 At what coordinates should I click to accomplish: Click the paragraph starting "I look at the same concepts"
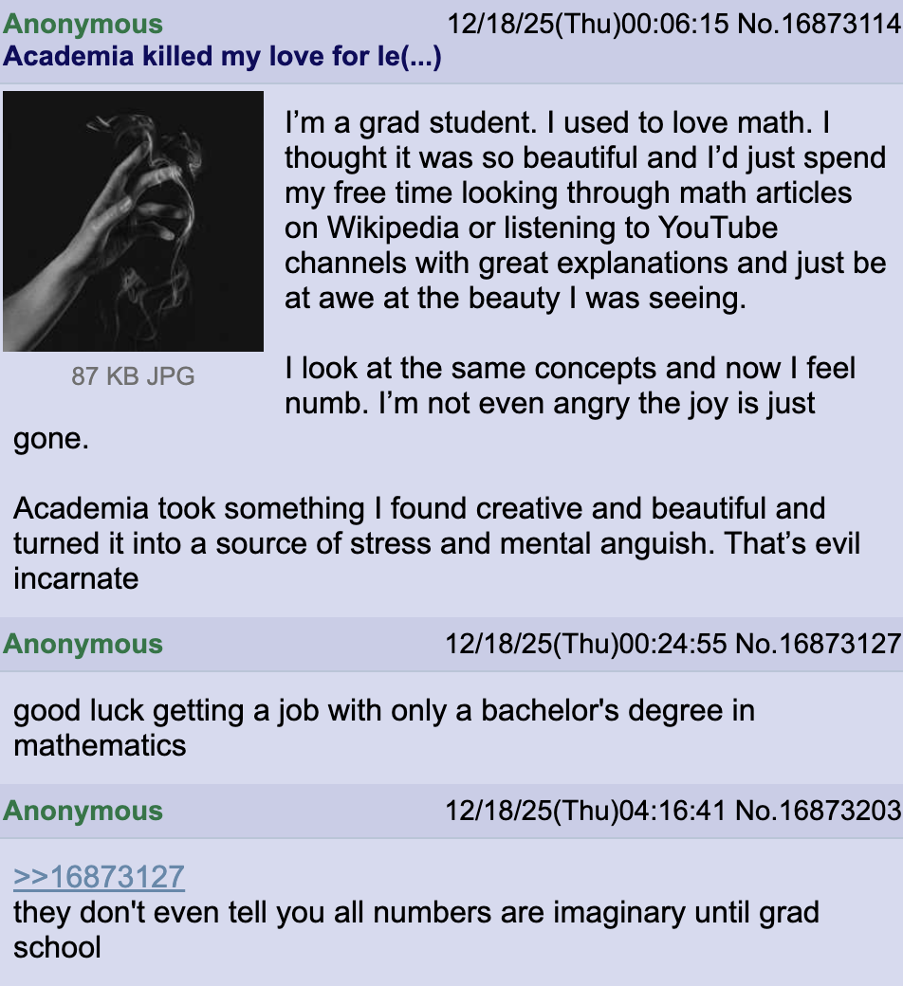pyautogui.click(x=569, y=385)
